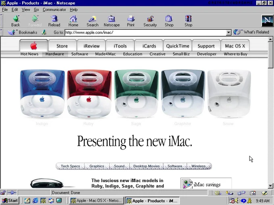274x205 pixels.
Task: Open the Help menu
Action: point(74,10)
